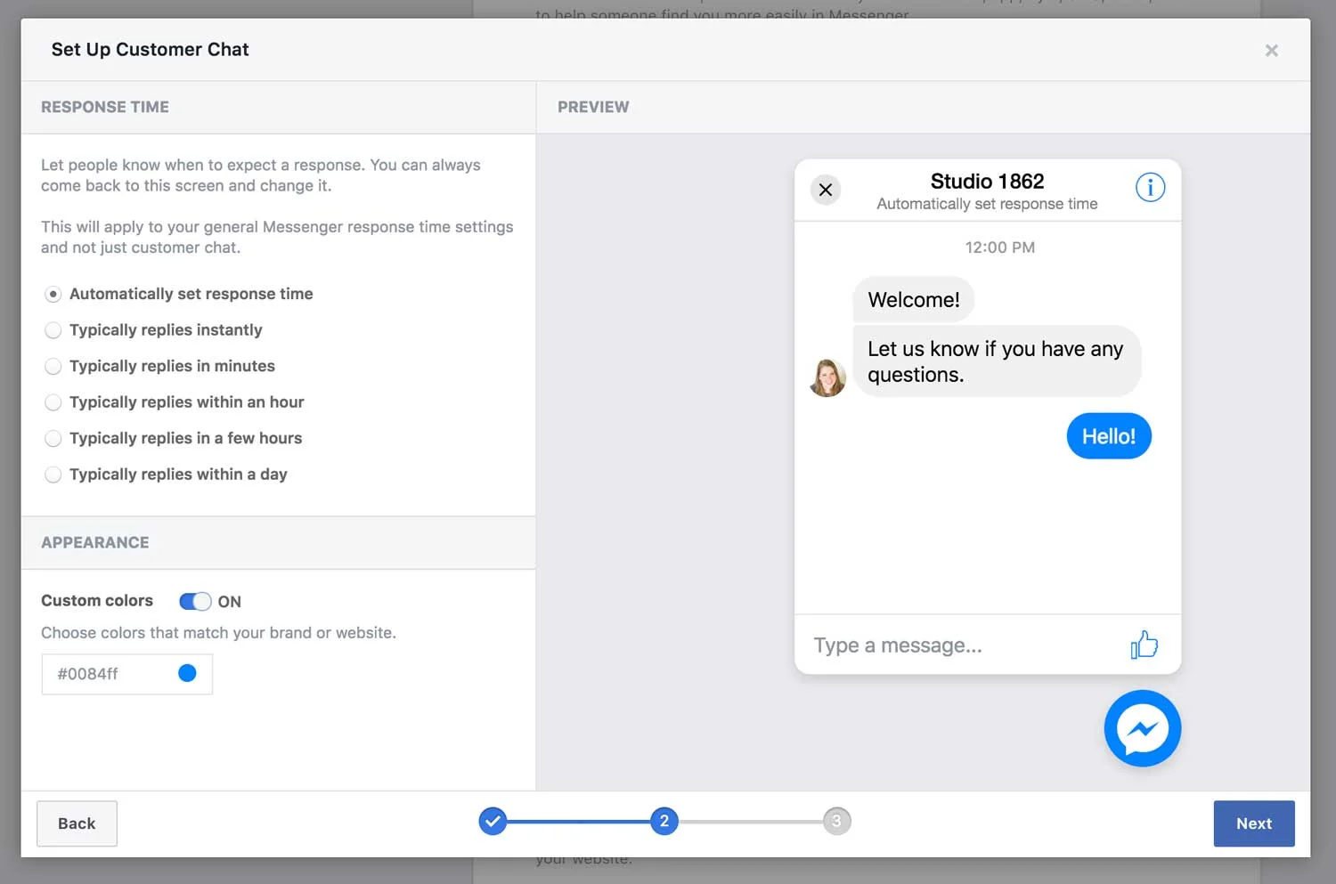Select Automatically set response time
This screenshot has width=1336, height=884.
[x=53, y=294]
